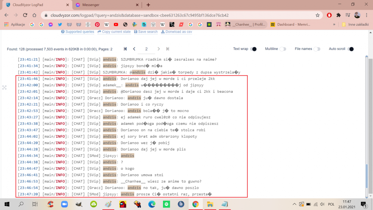This screenshot has height=210, width=373.
Task: Click Copy current state link
Action: click(114, 32)
